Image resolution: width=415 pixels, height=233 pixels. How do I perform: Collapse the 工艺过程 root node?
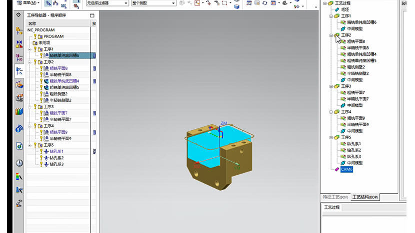(324, 3)
